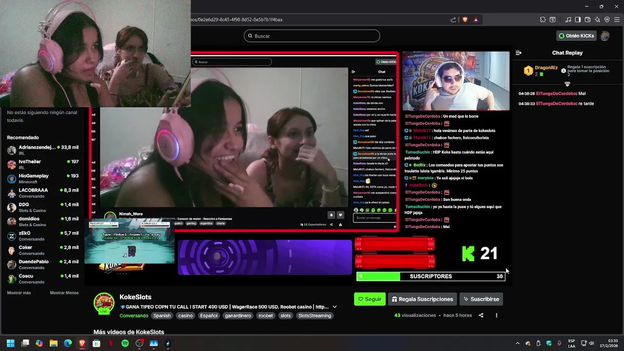
Task: Select the Español tag
Action: click(209, 315)
